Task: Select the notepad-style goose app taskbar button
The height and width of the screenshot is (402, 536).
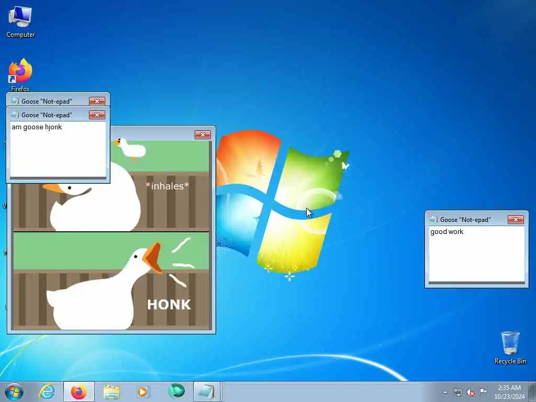Action: point(207,392)
